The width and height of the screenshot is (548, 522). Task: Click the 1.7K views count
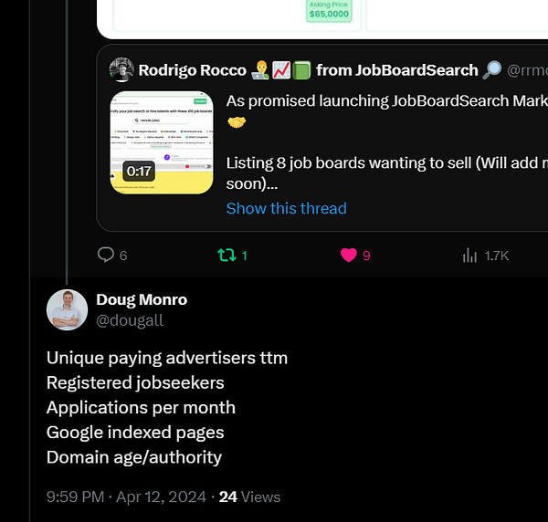(497, 256)
